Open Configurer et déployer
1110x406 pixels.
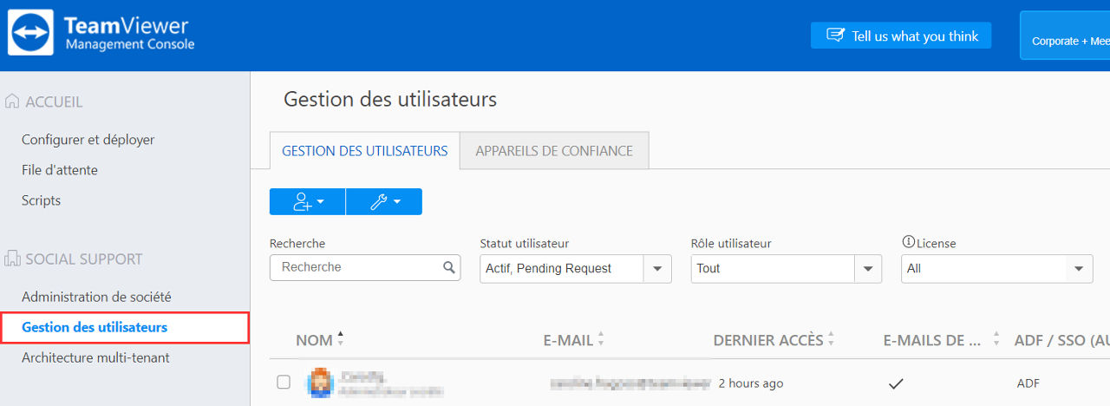click(x=88, y=140)
